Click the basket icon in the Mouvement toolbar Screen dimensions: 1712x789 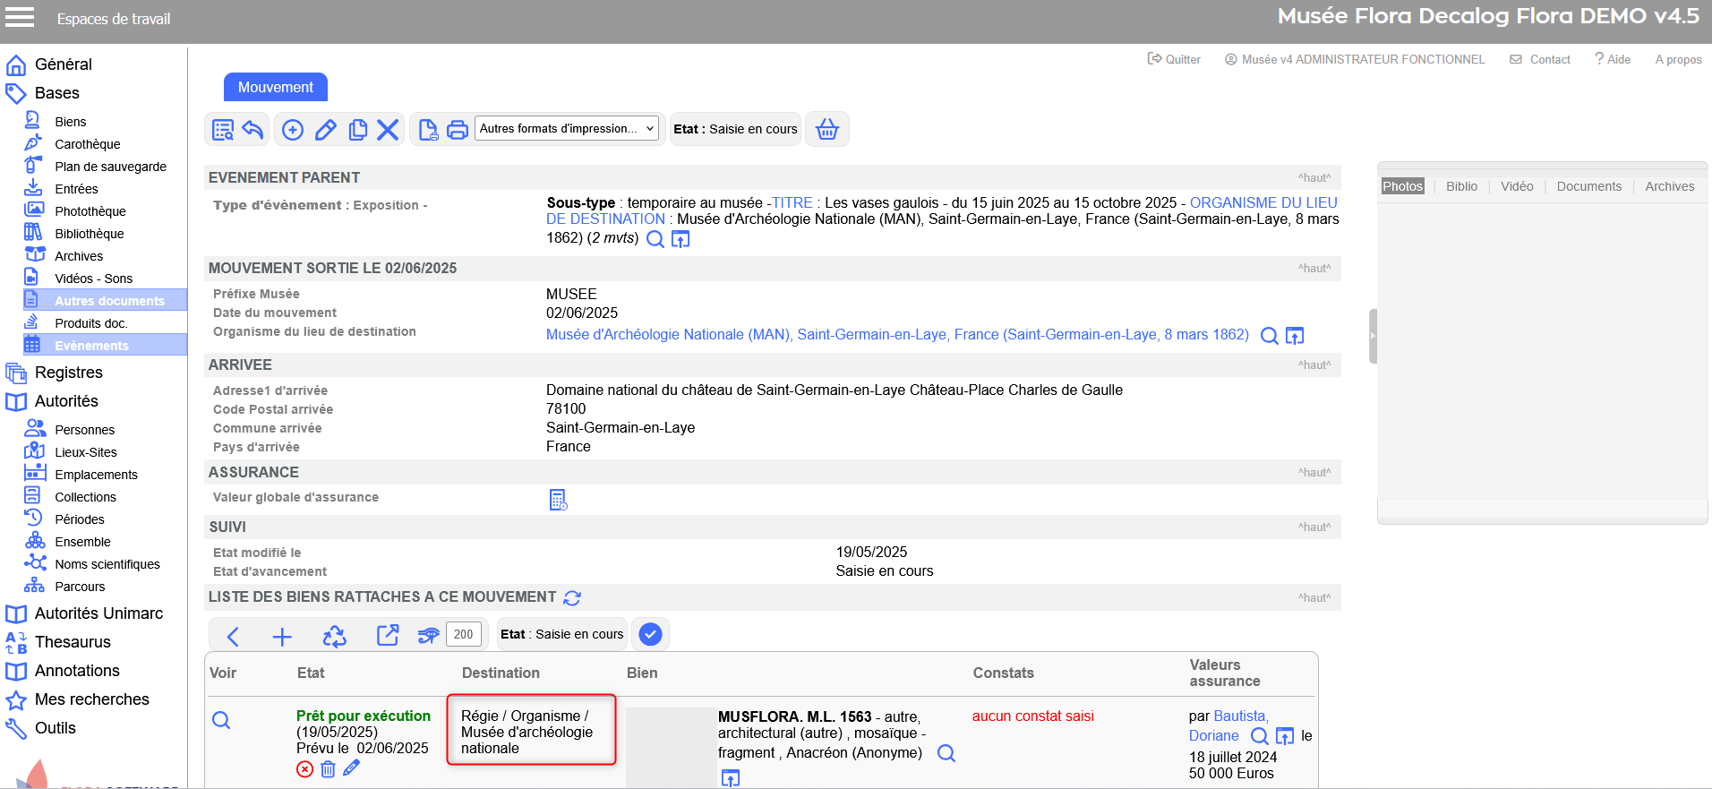826,129
